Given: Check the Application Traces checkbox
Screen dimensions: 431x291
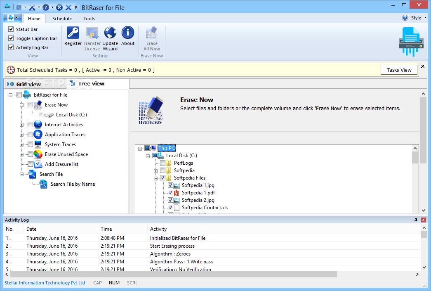Looking at the screenshot, I should pos(30,135).
